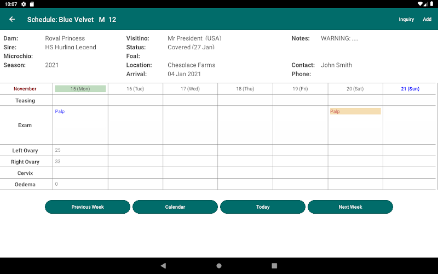The height and width of the screenshot is (274, 438).
Task: Tap Left Ovary value 25
Action: [x=58, y=150]
